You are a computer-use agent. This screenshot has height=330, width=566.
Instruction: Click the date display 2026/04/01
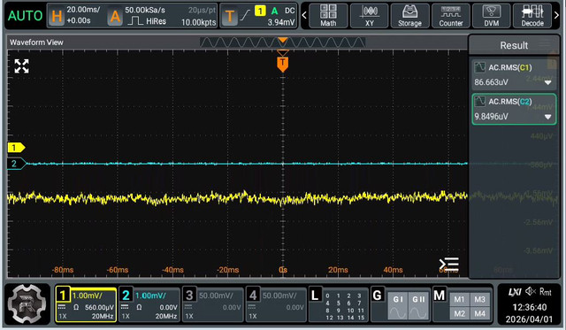pos(529,319)
